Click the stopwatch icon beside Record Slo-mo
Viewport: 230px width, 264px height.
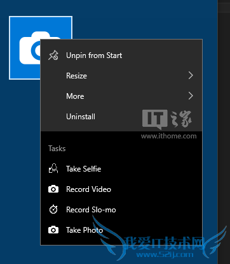tap(53, 210)
